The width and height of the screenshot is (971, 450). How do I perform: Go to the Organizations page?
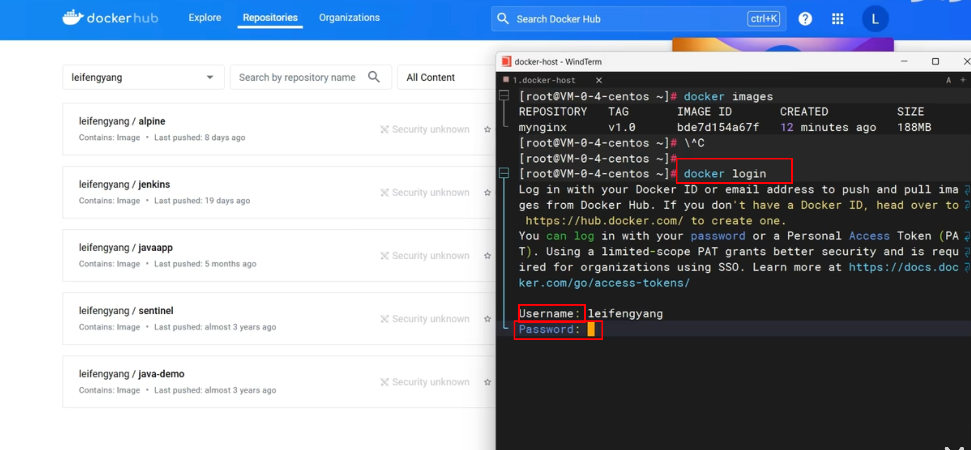[x=349, y=18]
